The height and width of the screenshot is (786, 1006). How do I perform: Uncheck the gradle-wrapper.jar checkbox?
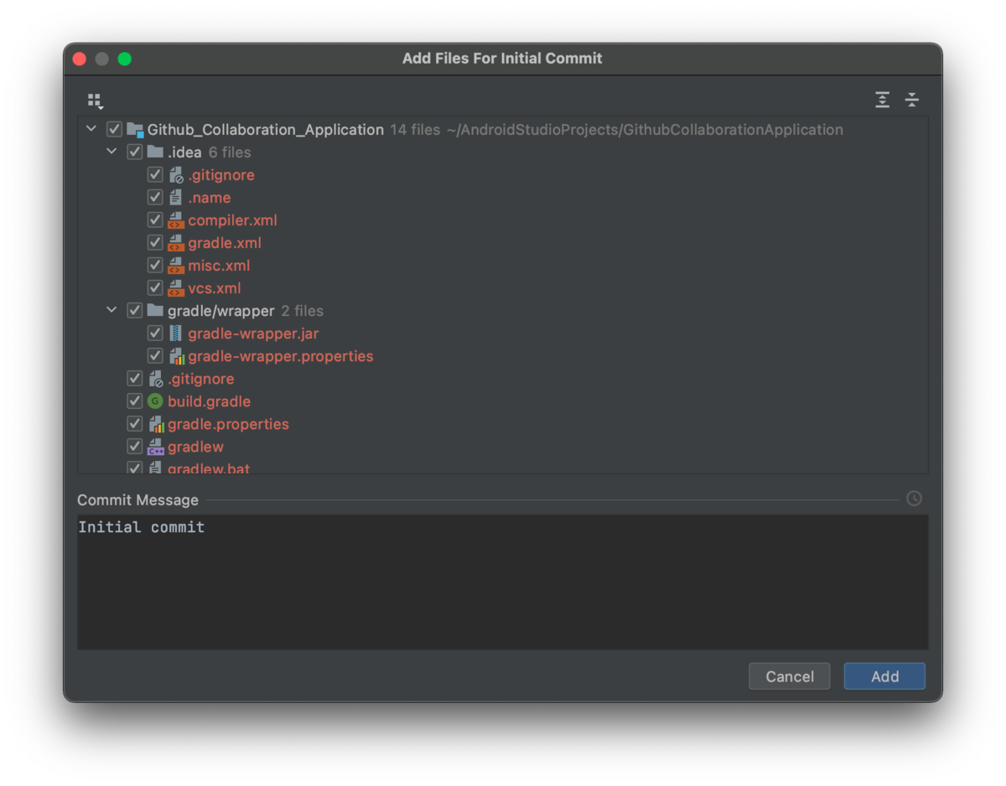pyautogui.click(x=154, y=334)
